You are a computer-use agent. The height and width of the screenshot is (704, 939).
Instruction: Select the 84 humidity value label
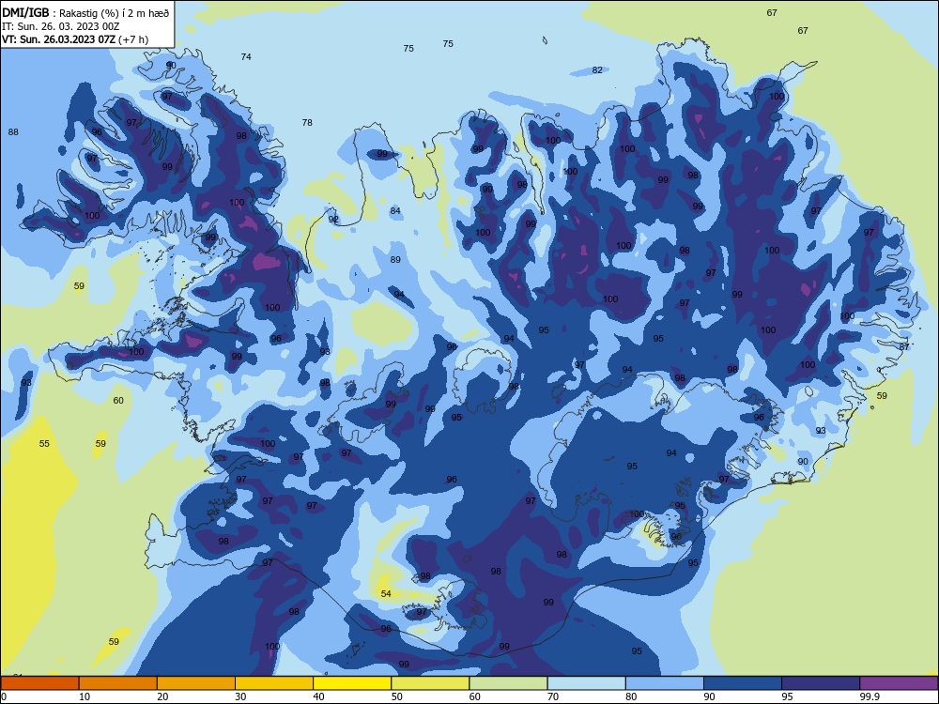pos(395,210)
